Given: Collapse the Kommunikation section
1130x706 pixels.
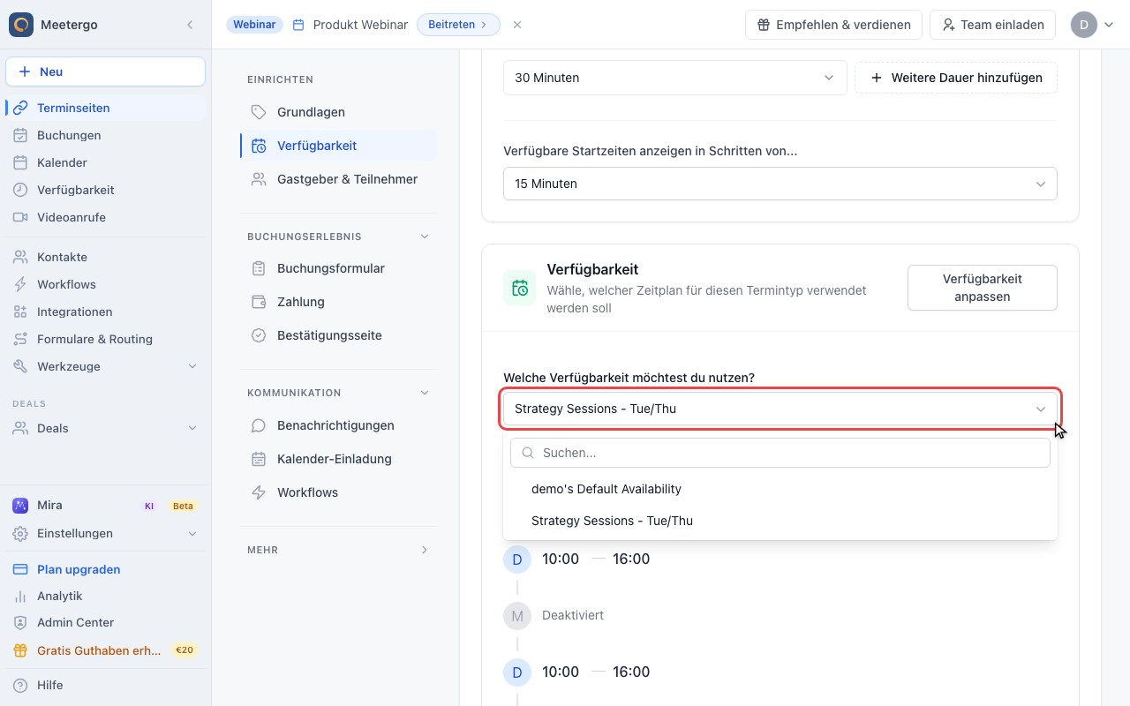Looking at the screenshot, I should [x=425, y=393].
